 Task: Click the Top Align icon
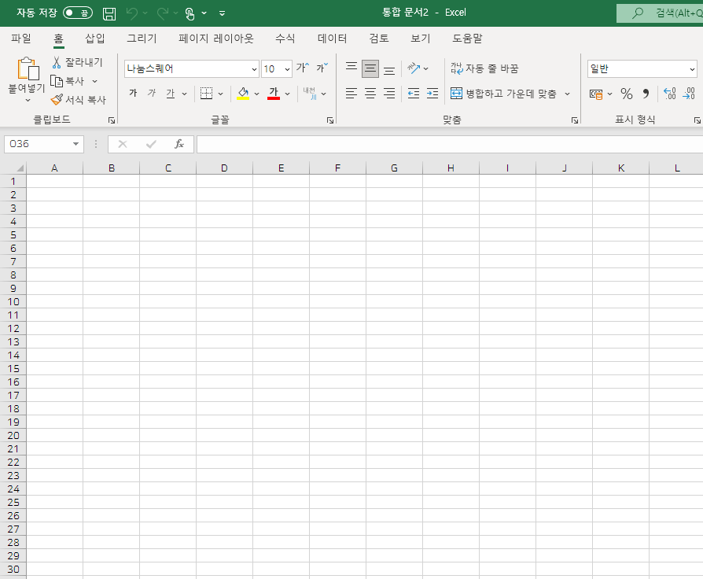click(351, 68)
